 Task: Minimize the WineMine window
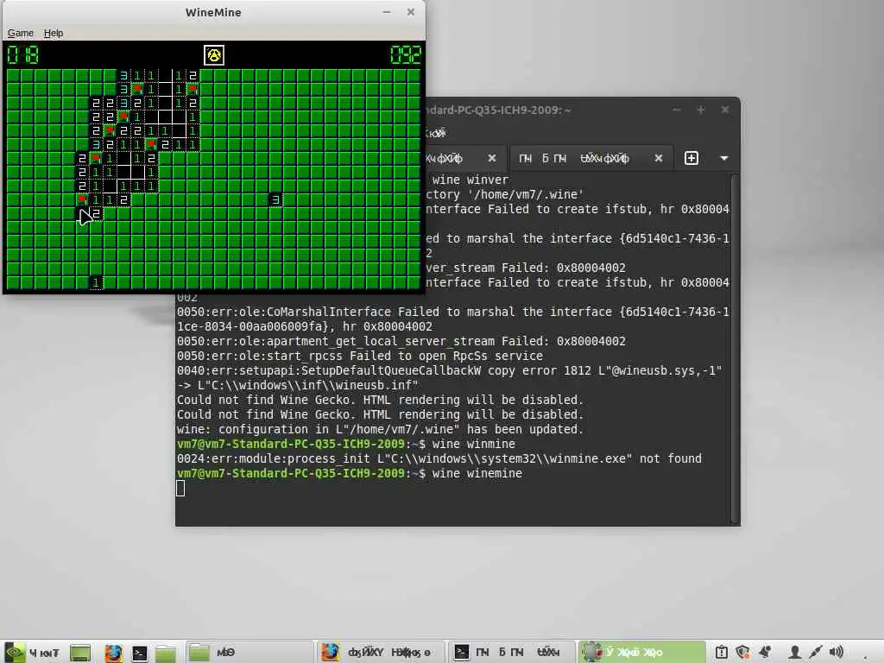pyautogui.click(x=387, y=12)
